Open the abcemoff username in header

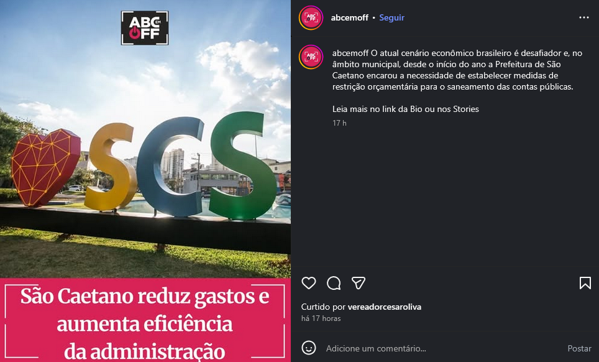(350, 17)
